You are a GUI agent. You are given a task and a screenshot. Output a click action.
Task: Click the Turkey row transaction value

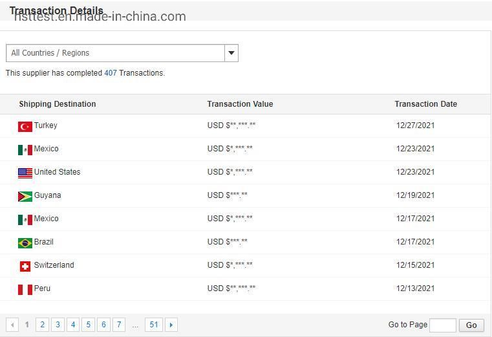point(231,125)
